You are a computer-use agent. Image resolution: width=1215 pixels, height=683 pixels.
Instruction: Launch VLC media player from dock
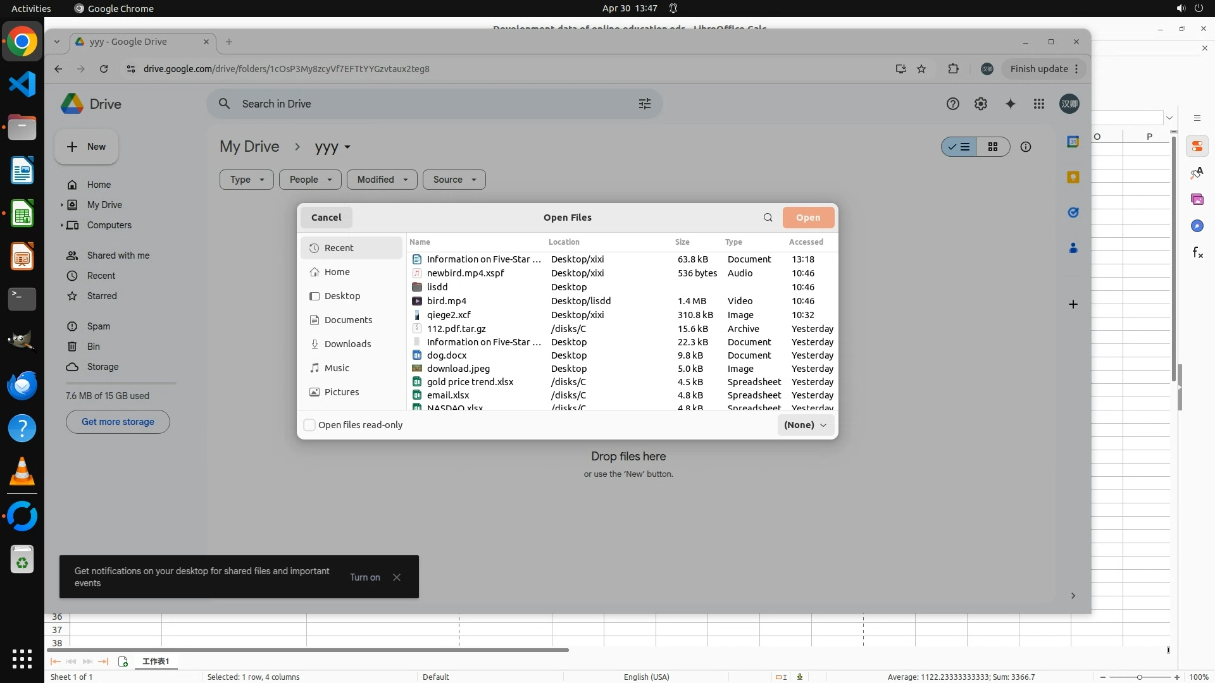pos(22,472)
